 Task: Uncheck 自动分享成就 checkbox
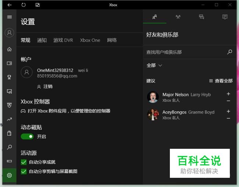tap(24, 162)
